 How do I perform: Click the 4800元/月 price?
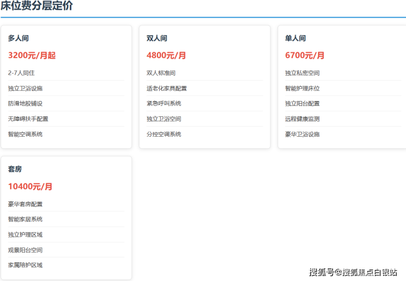coord(166,55)
